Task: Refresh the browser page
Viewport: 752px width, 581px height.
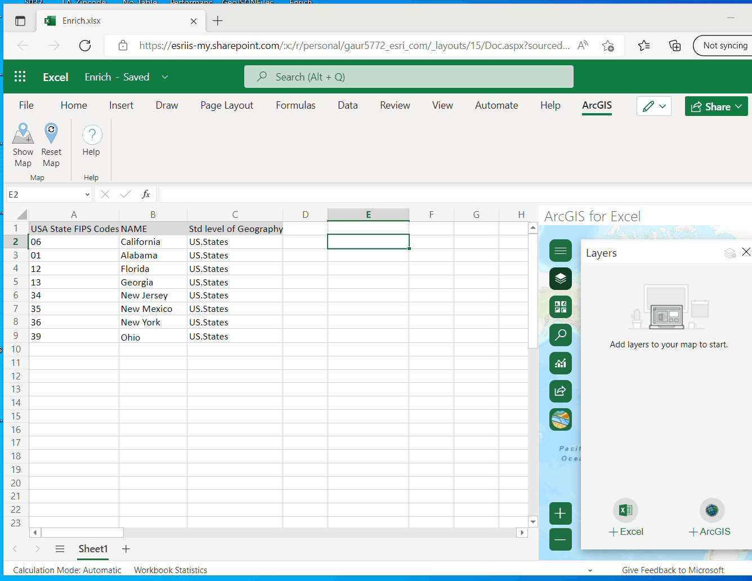Action: tap(85, 46)
